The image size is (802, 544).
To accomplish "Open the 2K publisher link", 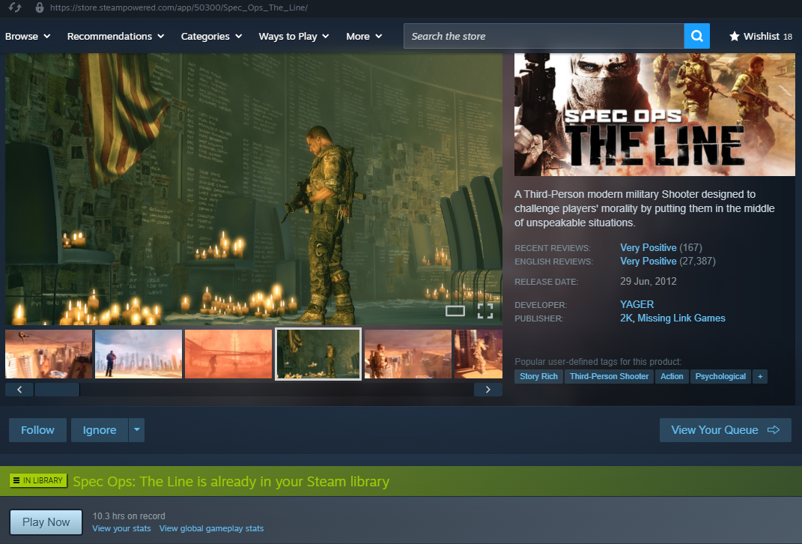I will click(626, 318).
